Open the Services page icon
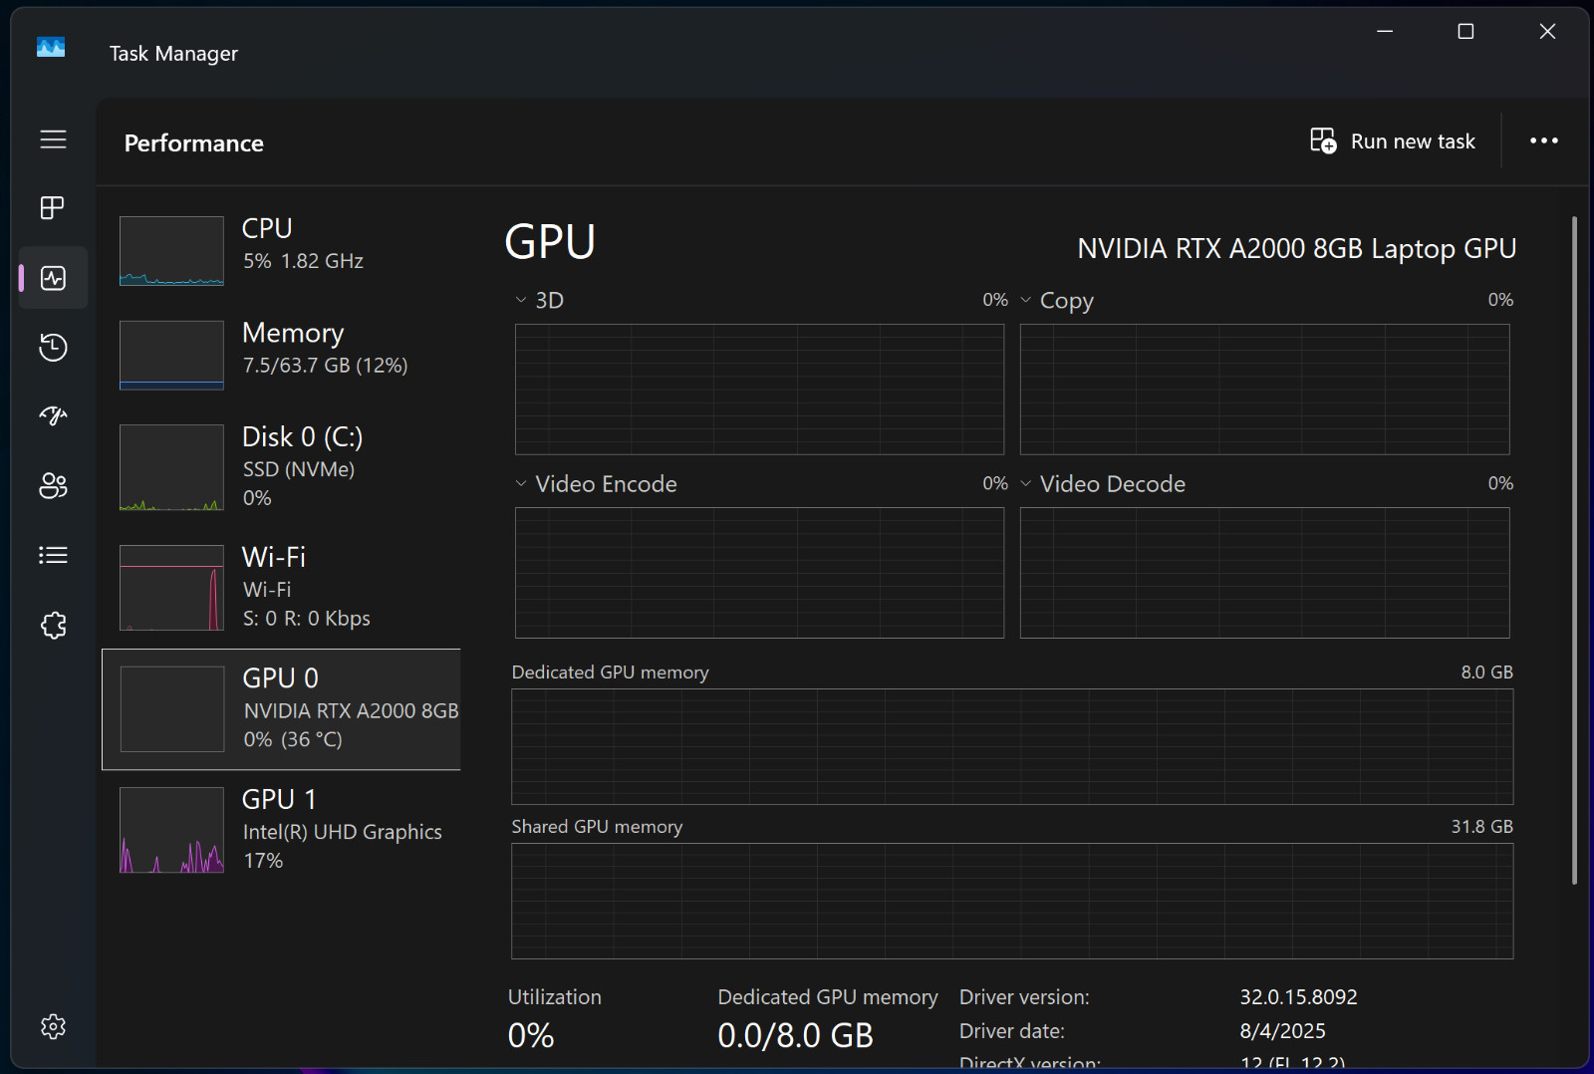Screen dimensions: 1594x1074 (53, 626)
